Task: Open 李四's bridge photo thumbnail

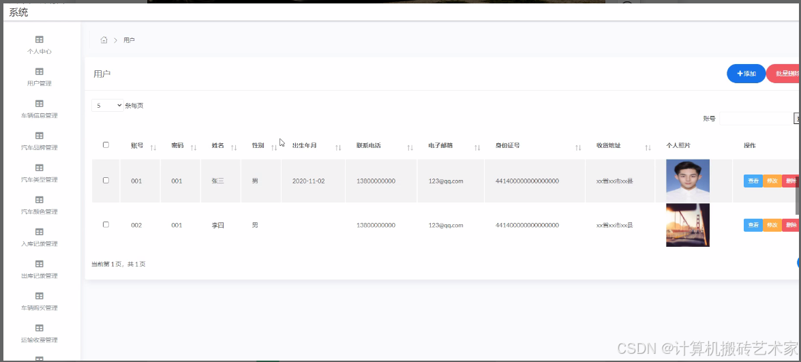Action: [688, 225]
